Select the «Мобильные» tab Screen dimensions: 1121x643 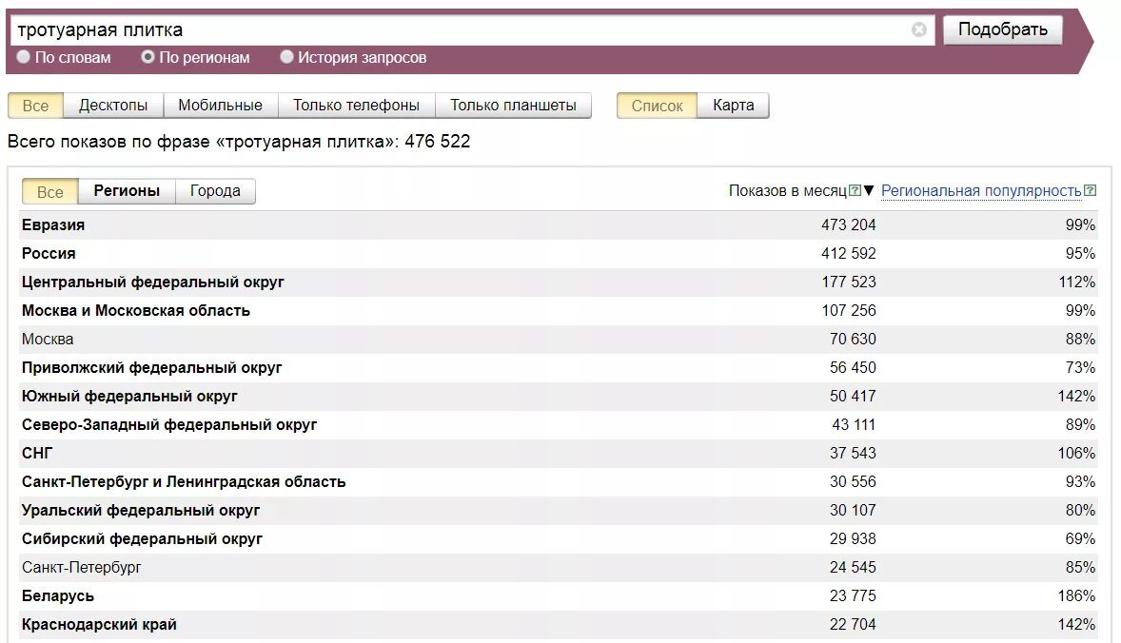click(220, 105)
